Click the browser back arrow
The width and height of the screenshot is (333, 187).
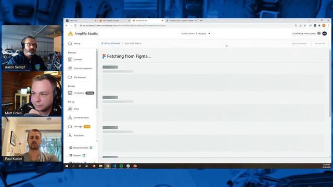point(67,25)
